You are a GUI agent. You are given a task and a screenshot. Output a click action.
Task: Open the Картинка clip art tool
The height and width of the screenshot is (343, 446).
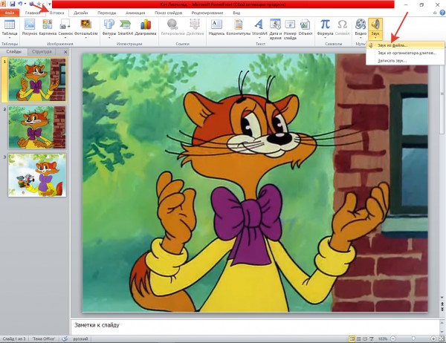(48, 27)
